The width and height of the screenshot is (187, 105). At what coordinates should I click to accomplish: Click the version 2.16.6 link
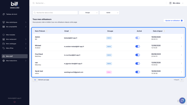[15, 7]
